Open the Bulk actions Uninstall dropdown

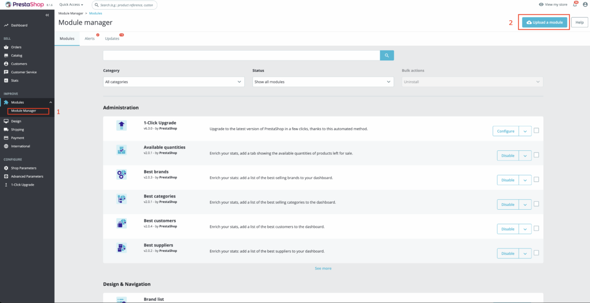[x=472, y=82]
